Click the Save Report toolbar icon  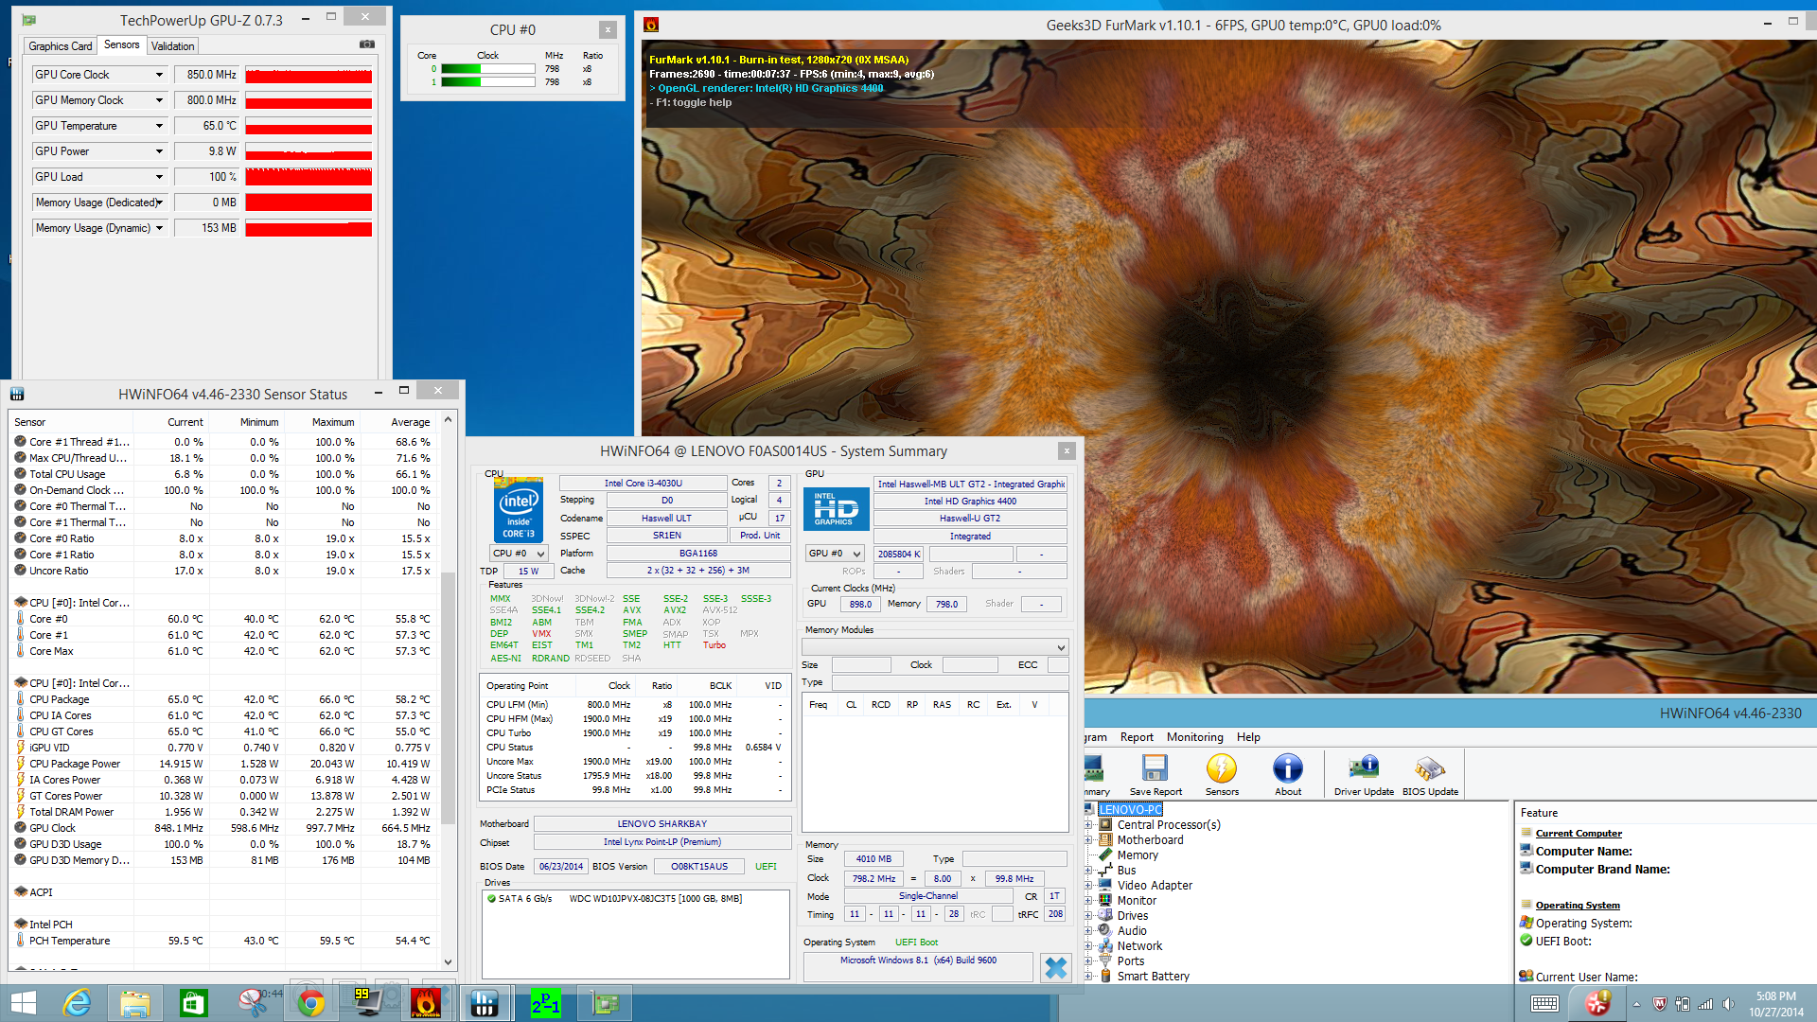(1155, 769)
